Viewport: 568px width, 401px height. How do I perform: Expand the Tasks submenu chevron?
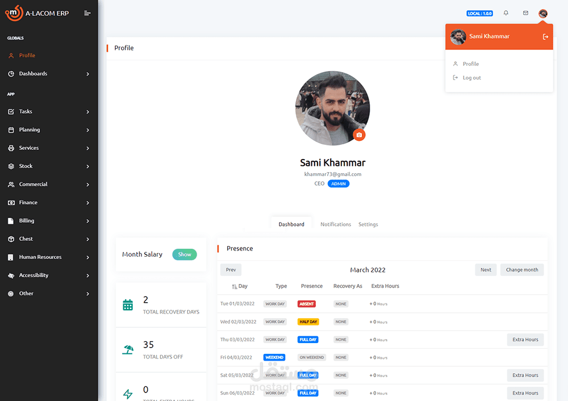(87, 112)
